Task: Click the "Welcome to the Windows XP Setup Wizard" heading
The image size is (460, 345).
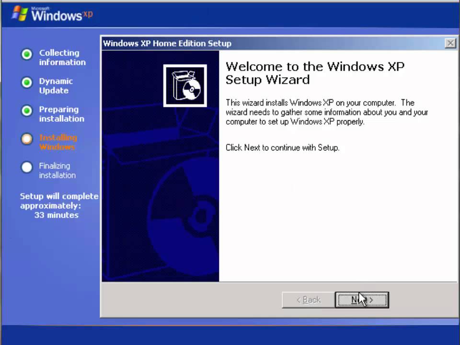Action: (x=315, y=73)
